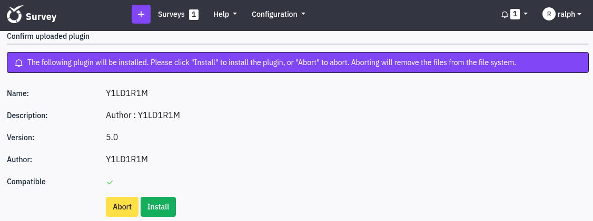Screen dimensions: 593x221
Task: Abort the plugin installation
Action: tap(122, 207)
